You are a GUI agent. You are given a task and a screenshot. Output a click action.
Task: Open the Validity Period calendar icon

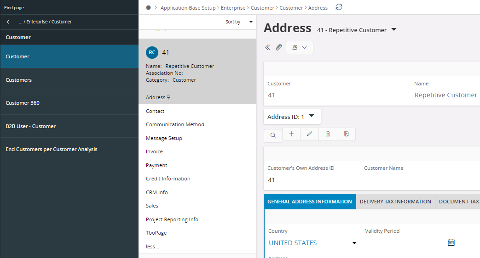click(x=451, y=243)
